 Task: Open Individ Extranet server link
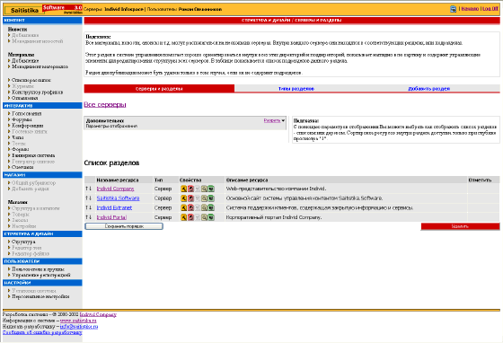click(114, 207)
